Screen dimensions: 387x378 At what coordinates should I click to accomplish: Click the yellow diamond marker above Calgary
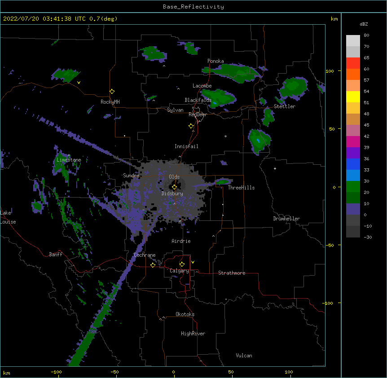tap(182, 264)
